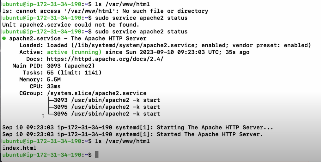Select the 'apache2.service - The Apache HTTP Server' heading
The height and width of the screenshot is (162, 321).
tap(78, 39)
